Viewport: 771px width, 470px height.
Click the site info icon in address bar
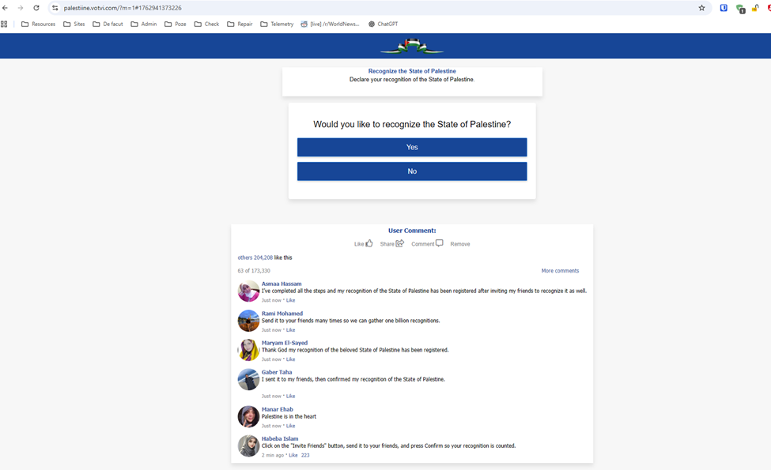click(x=55, y=8)
